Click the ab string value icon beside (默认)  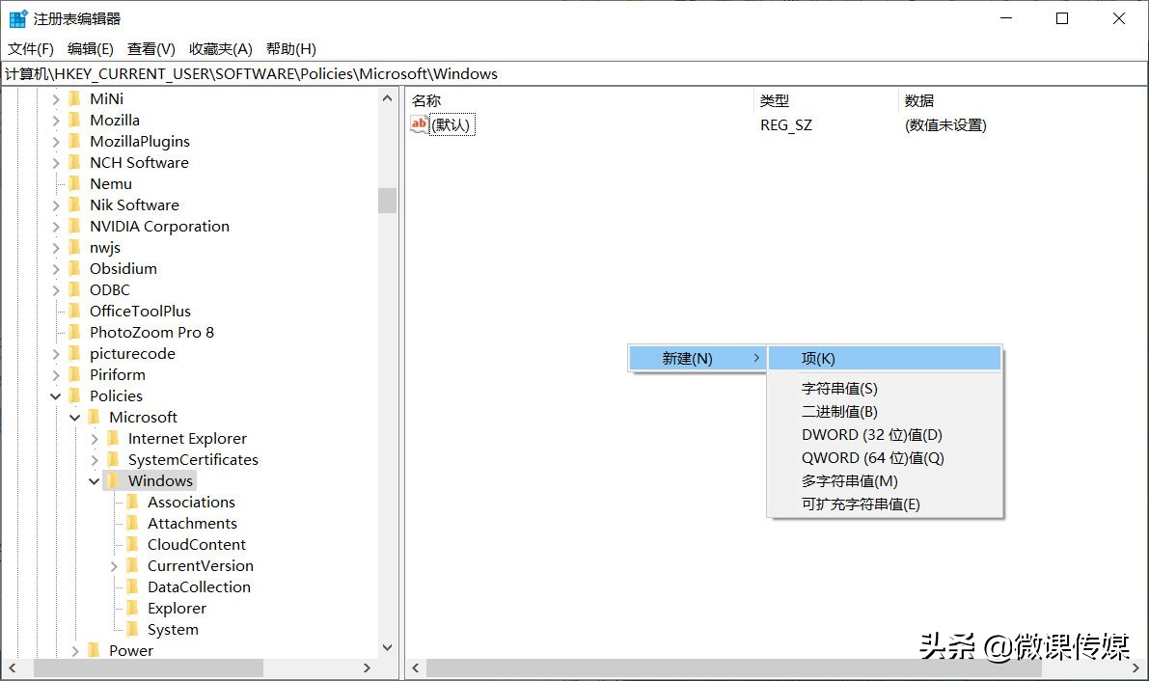click(419, 123)
